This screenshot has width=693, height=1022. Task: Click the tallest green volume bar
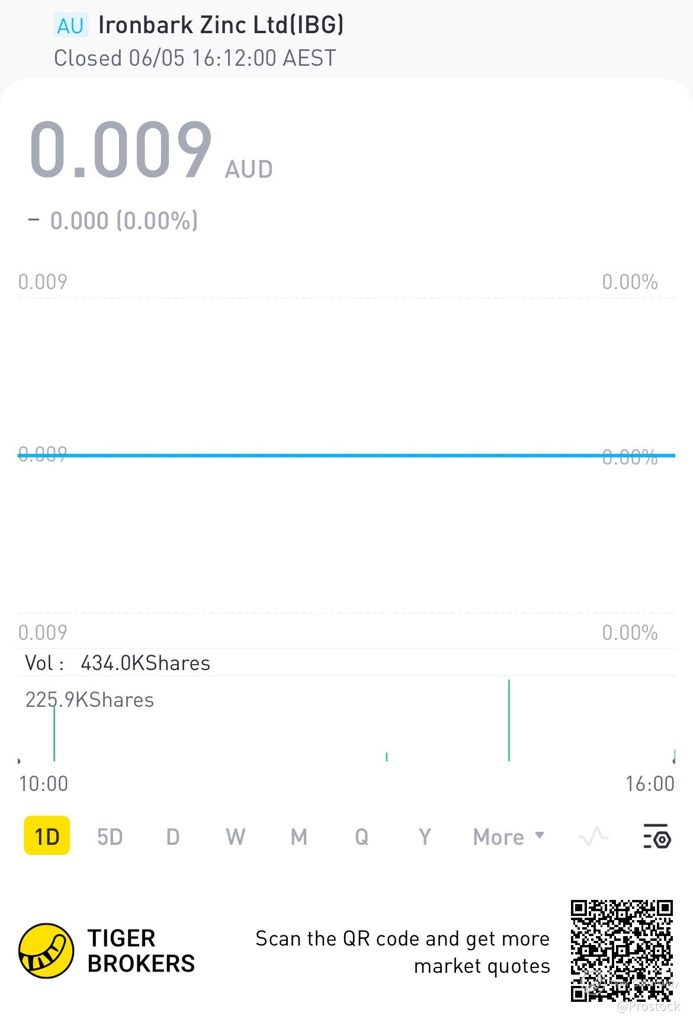(509, 720)
